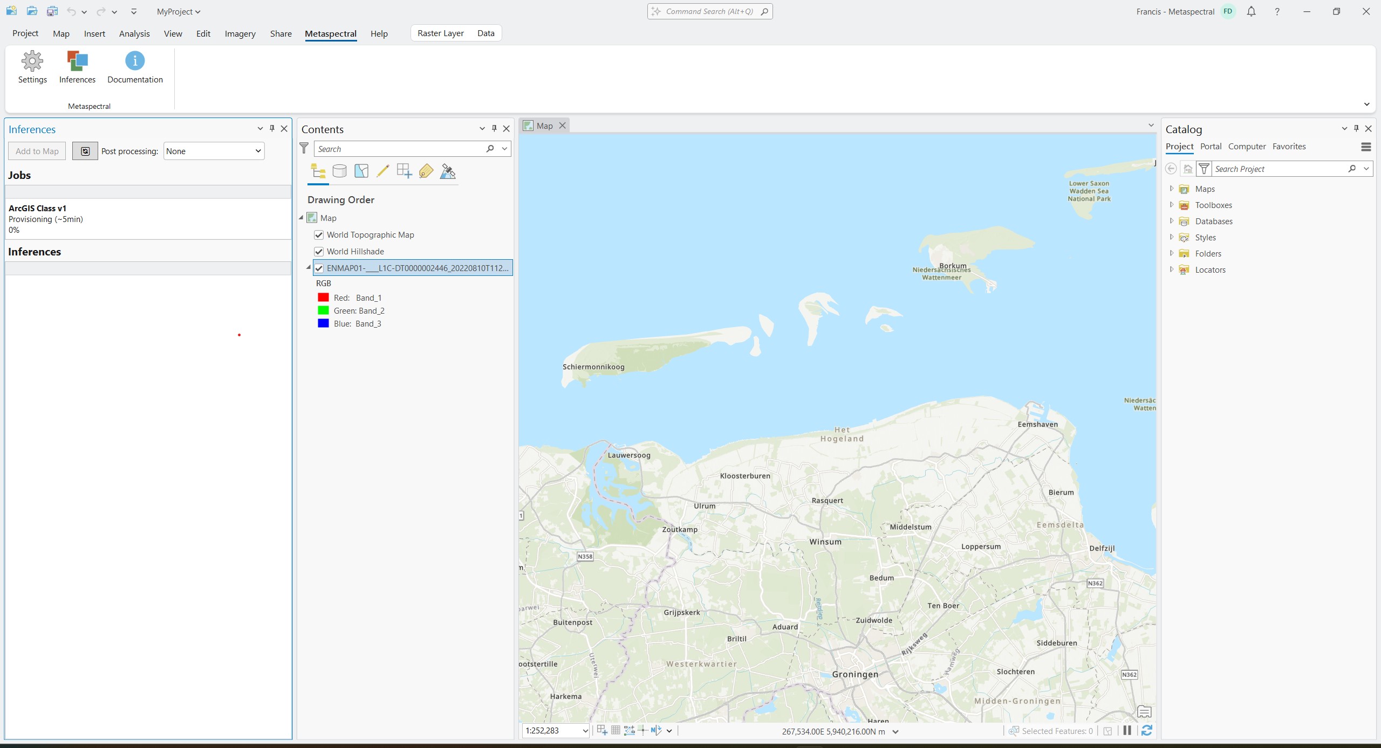Screen dimensions: 1381x748
Task: Expand the Toolboxes catalog node
Action: (1171, 205)
